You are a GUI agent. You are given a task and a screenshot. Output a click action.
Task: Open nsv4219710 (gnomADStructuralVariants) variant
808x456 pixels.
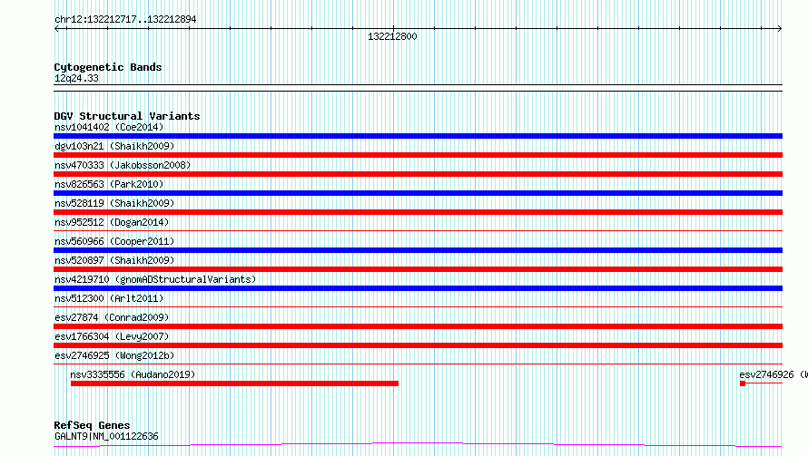tap(155, 279)
